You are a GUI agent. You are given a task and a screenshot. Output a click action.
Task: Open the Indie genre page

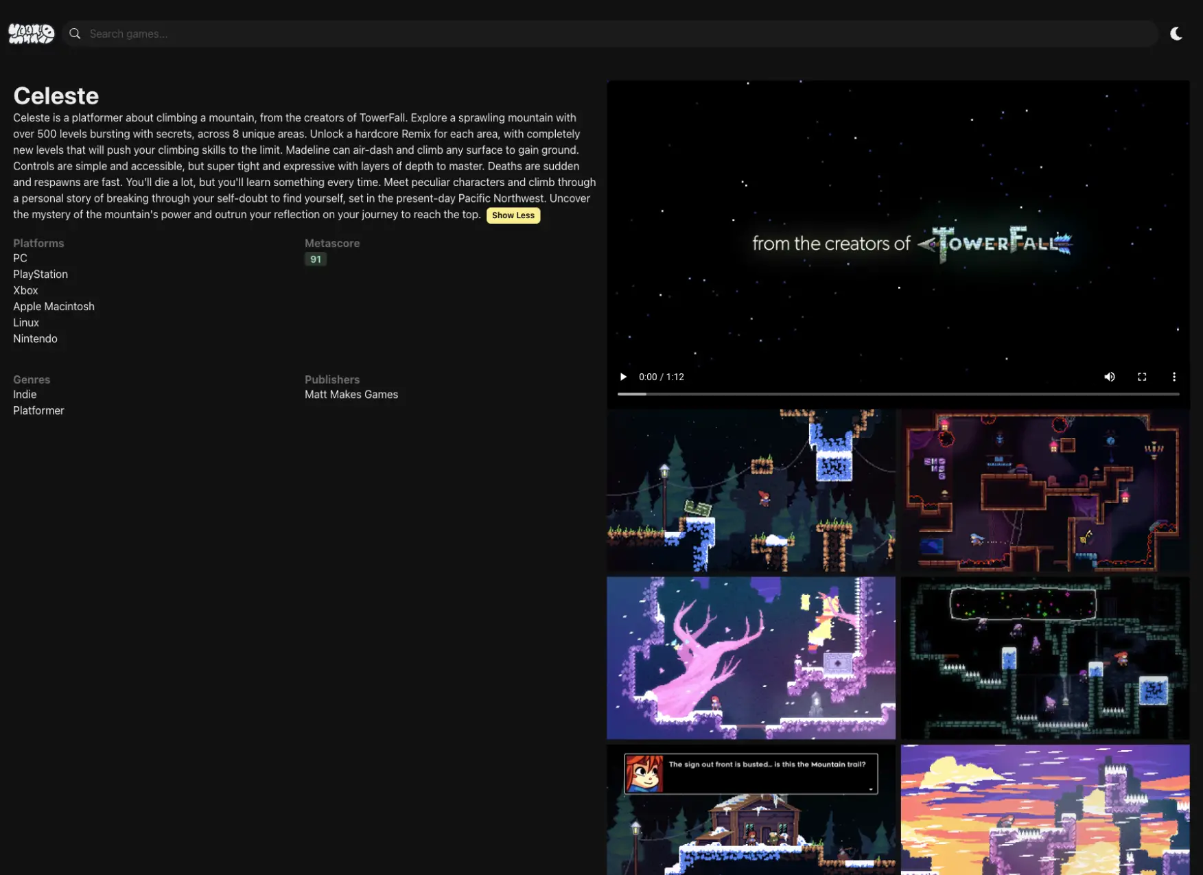(25, 394)
